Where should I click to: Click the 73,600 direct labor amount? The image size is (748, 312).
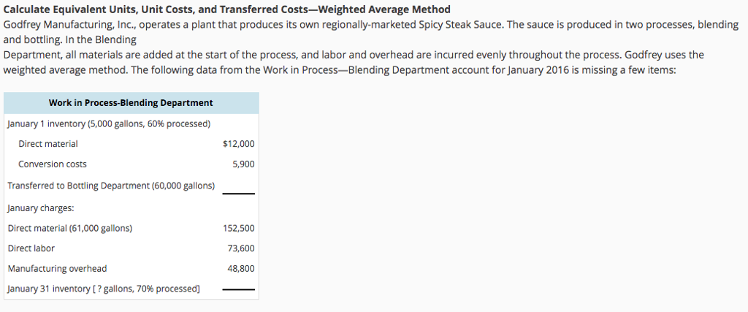[241, 248]
